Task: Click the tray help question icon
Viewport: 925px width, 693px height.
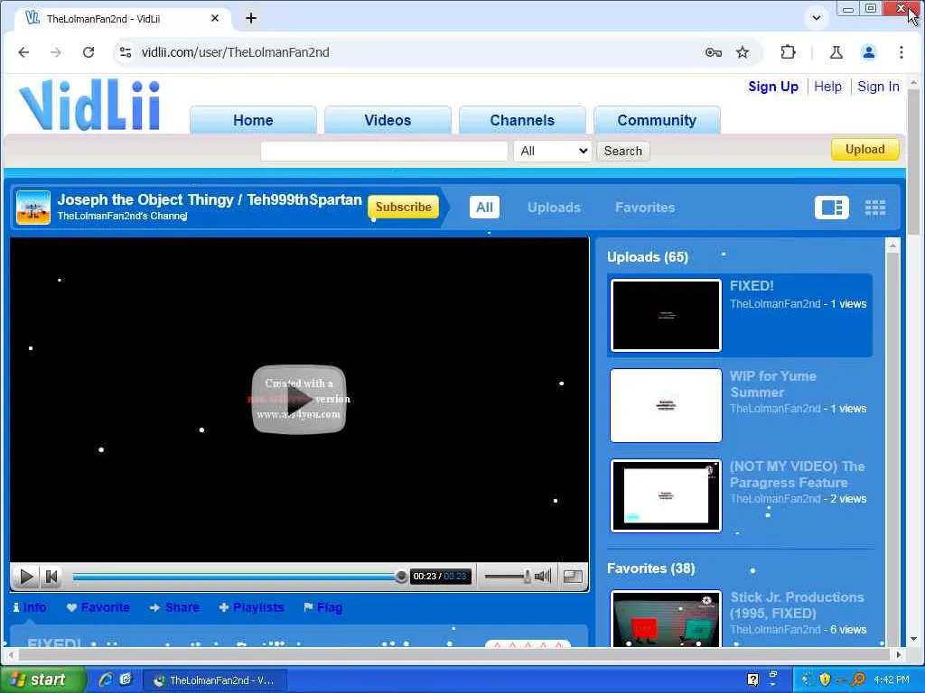Action: pos(752,679)
